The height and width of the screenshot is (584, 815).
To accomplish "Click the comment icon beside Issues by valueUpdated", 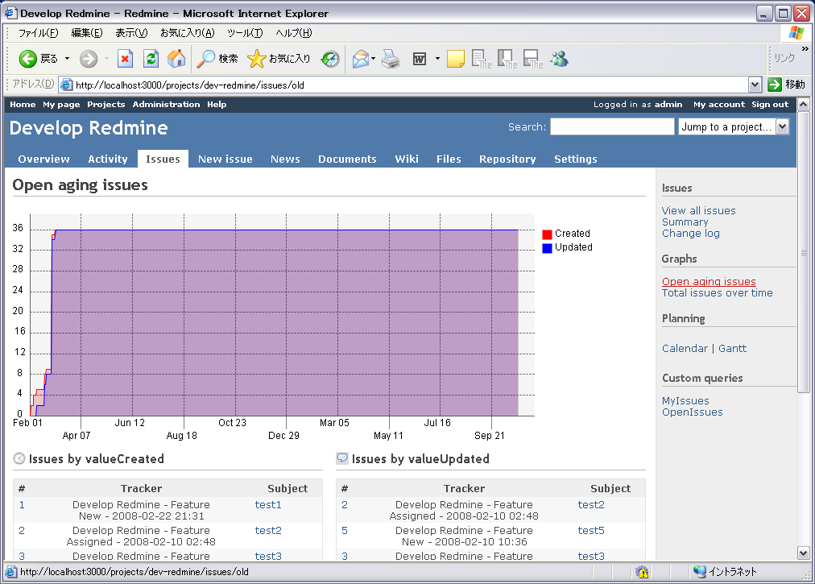I will click(342, 458).
